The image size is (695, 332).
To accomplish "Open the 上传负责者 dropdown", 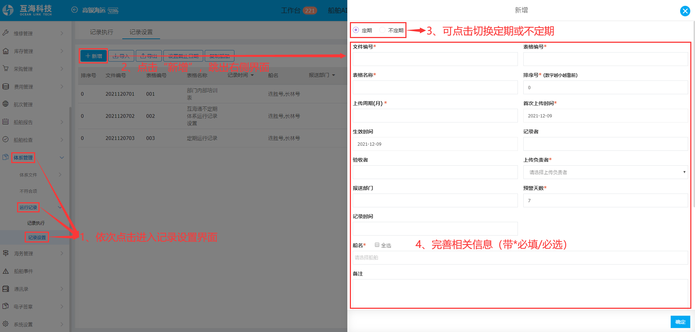I will (x=605, y=172).
